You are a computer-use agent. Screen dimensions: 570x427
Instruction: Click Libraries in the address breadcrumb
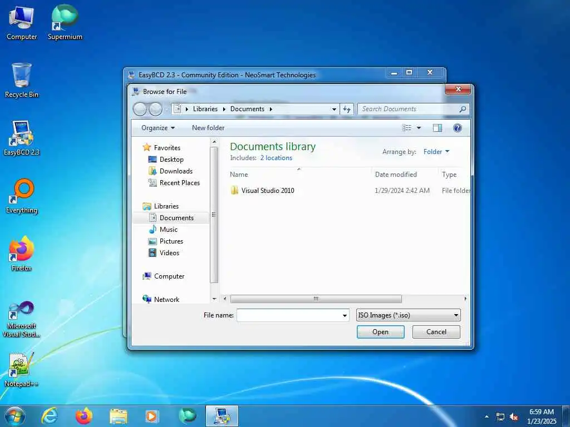(205, 109)
